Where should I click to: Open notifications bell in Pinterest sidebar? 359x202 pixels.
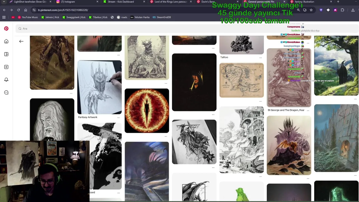(6, 80)
